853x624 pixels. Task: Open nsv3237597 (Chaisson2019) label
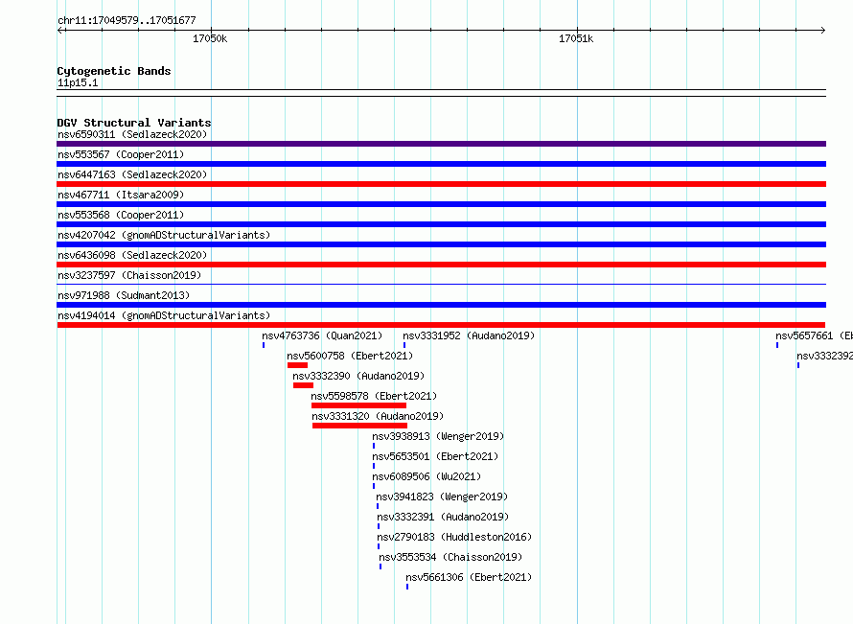click(x=129, y=275)
